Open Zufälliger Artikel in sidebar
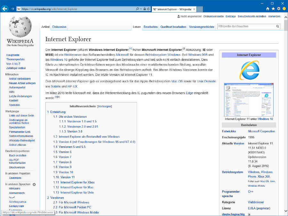Image resolution: width=288 pixels, height=216 pixels. [16, 68]
